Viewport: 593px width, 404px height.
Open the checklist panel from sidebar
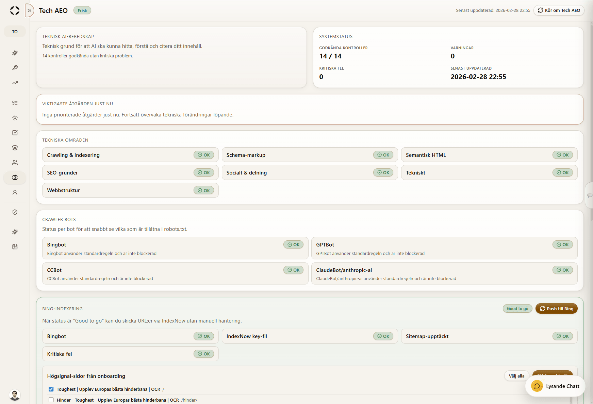coord(15,103)
